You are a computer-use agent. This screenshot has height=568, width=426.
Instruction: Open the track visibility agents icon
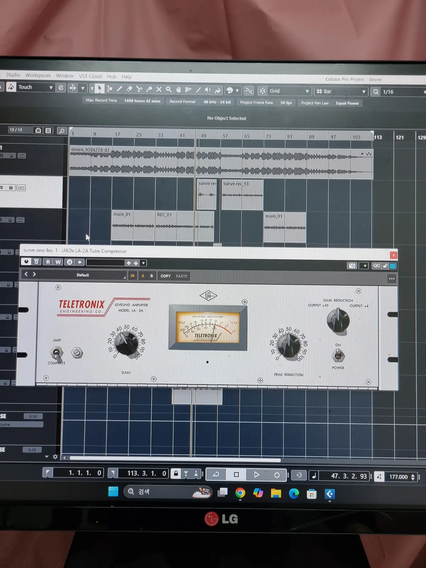pos(38,130)
